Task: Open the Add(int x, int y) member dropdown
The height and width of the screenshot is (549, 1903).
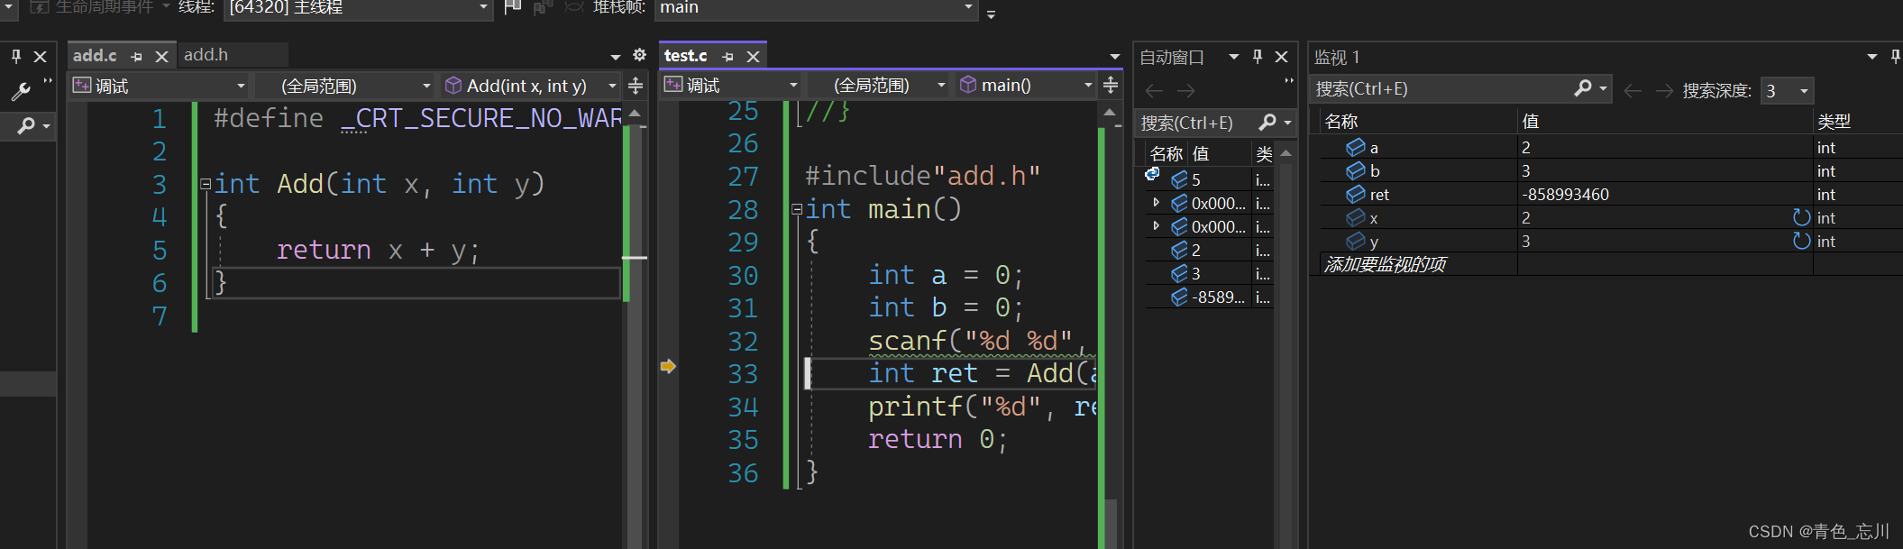Action: (530, 86)
